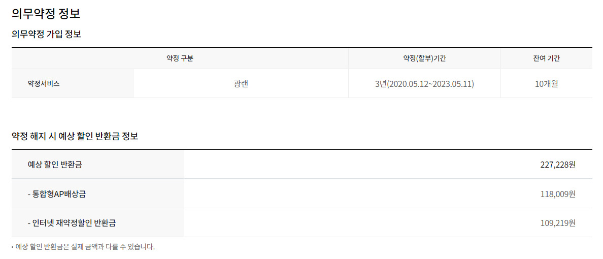Click the 2020.05.12 contract start date

tap(407, 84)
